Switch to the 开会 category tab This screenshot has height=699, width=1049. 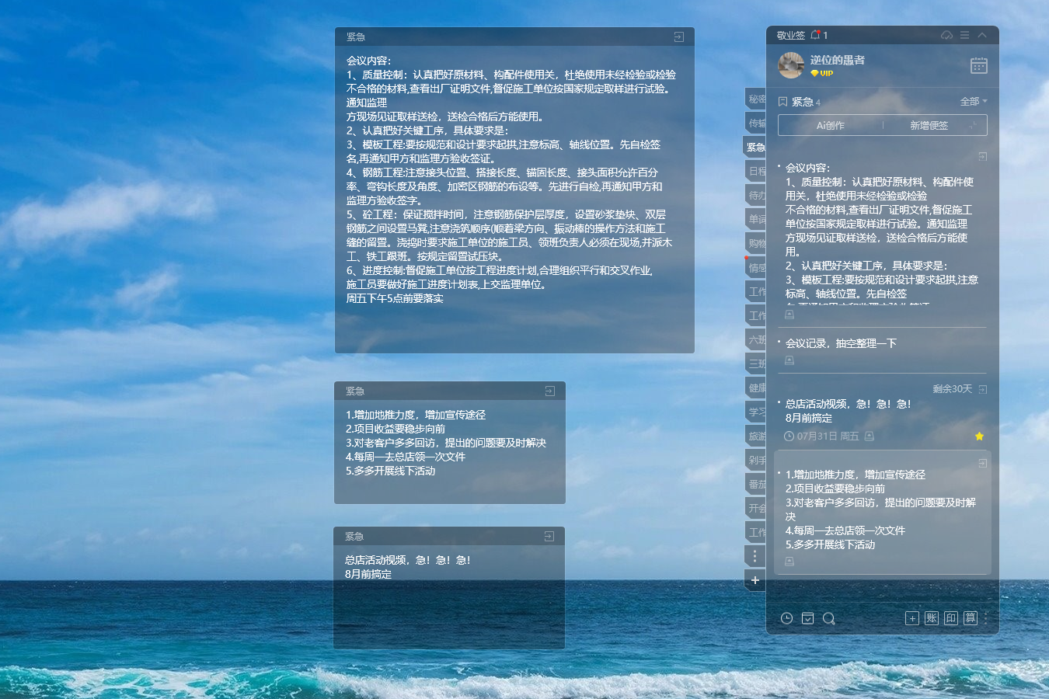pos(756,509)
